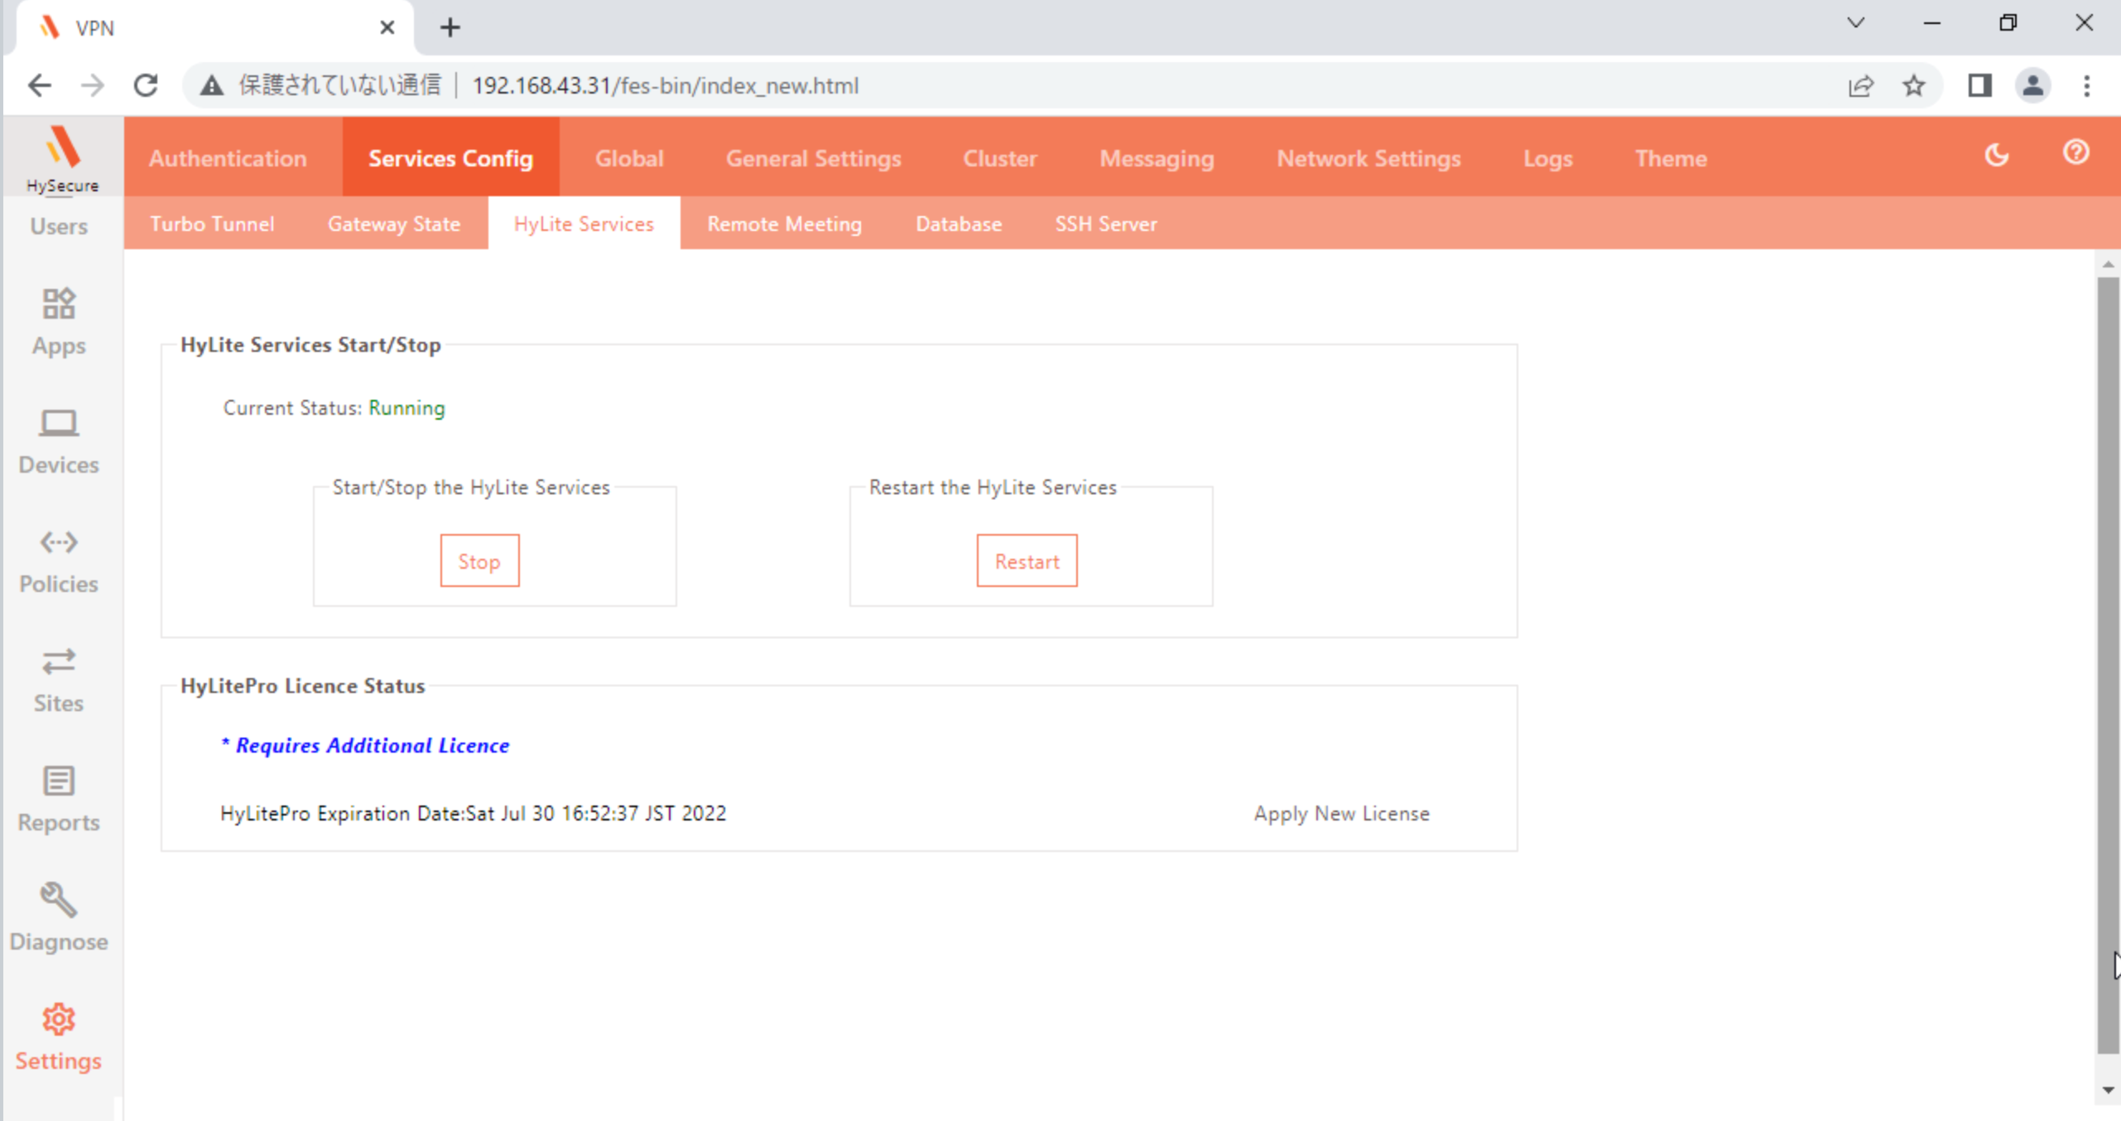2121x1121 pixels.
Task: Go back to previous page
Action: [x=39, y=85]
